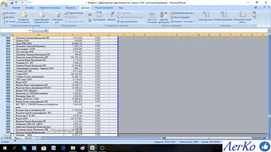The image size is (271, 152).
Task: Click the Name Box field
Action: tap(14, 30)
